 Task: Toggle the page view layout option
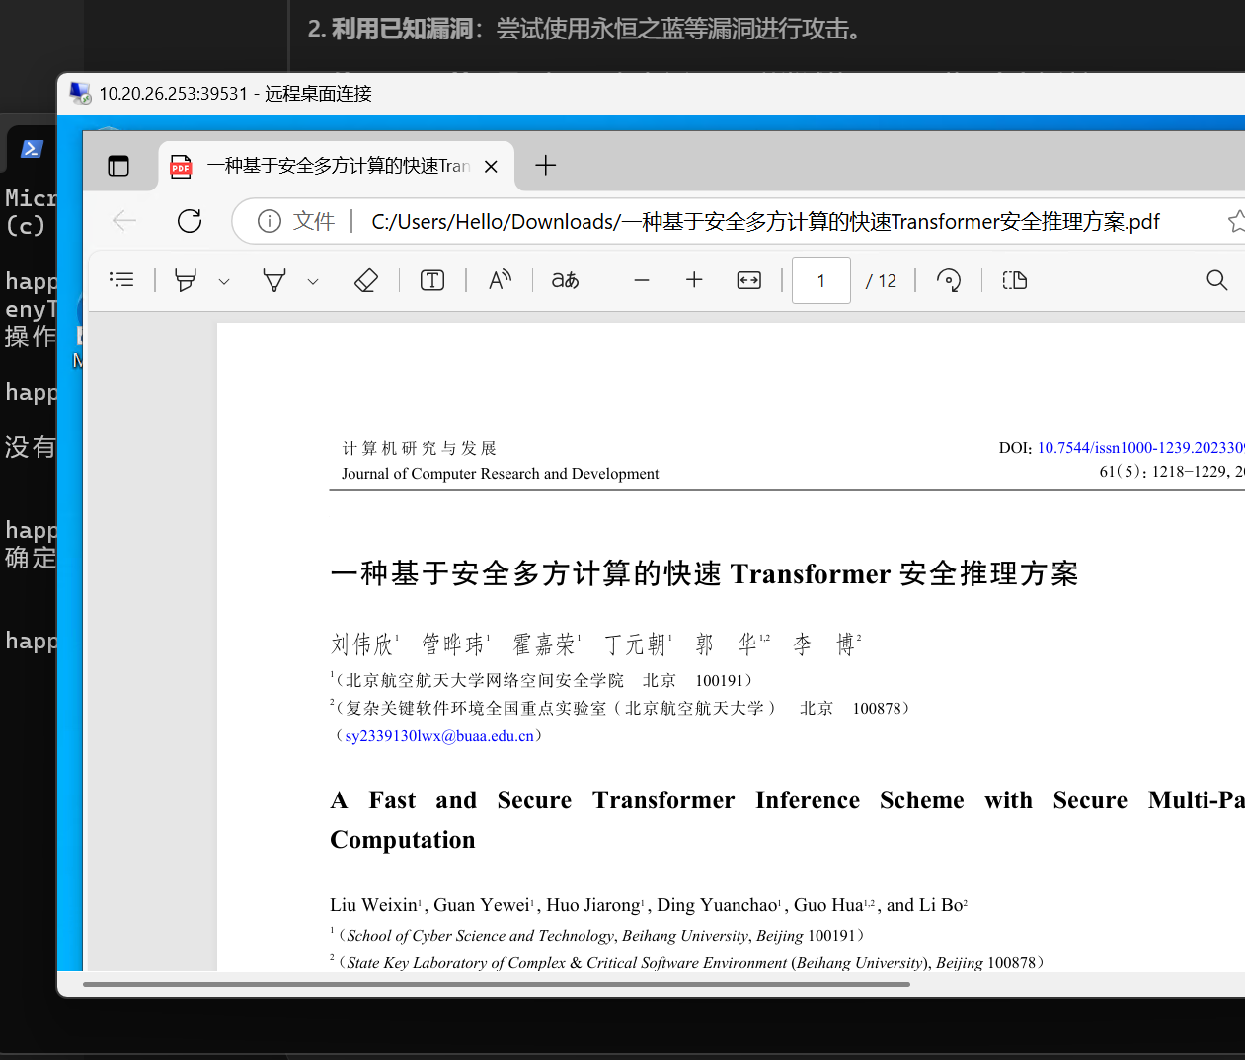[x=1015, y=280]
